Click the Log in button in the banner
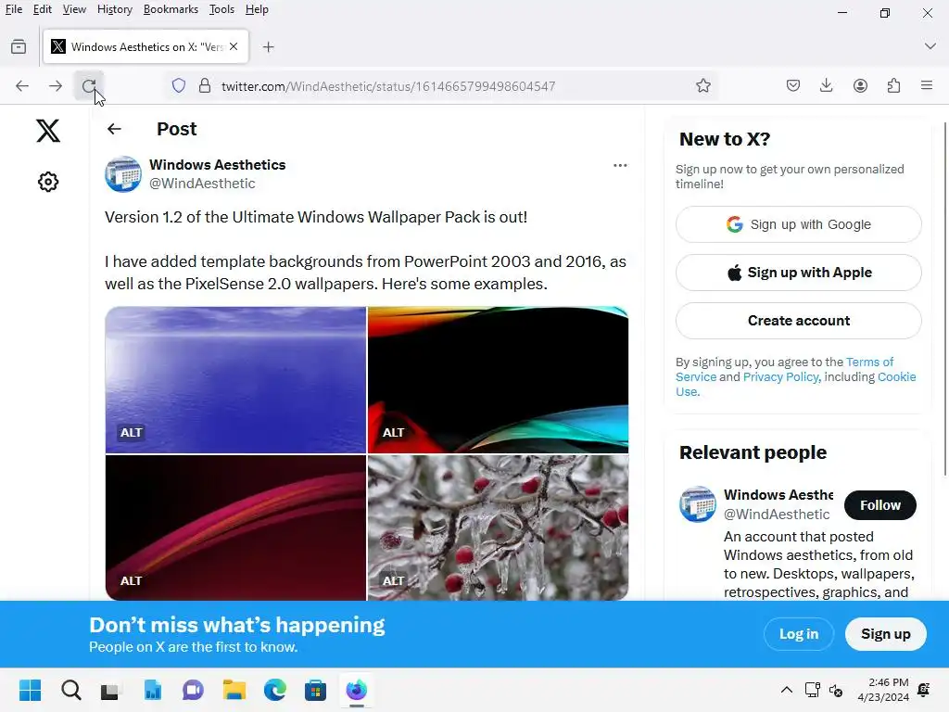Image resolution: width=949 pixels, height=712 pixels. (798, 634)
